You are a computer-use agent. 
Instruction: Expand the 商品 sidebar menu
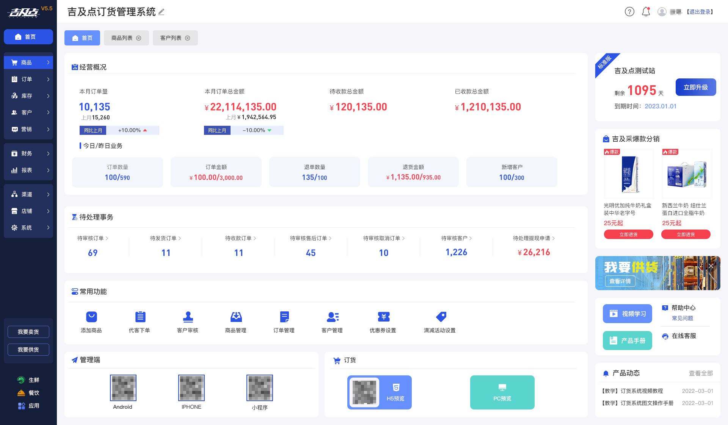[28, 62]
